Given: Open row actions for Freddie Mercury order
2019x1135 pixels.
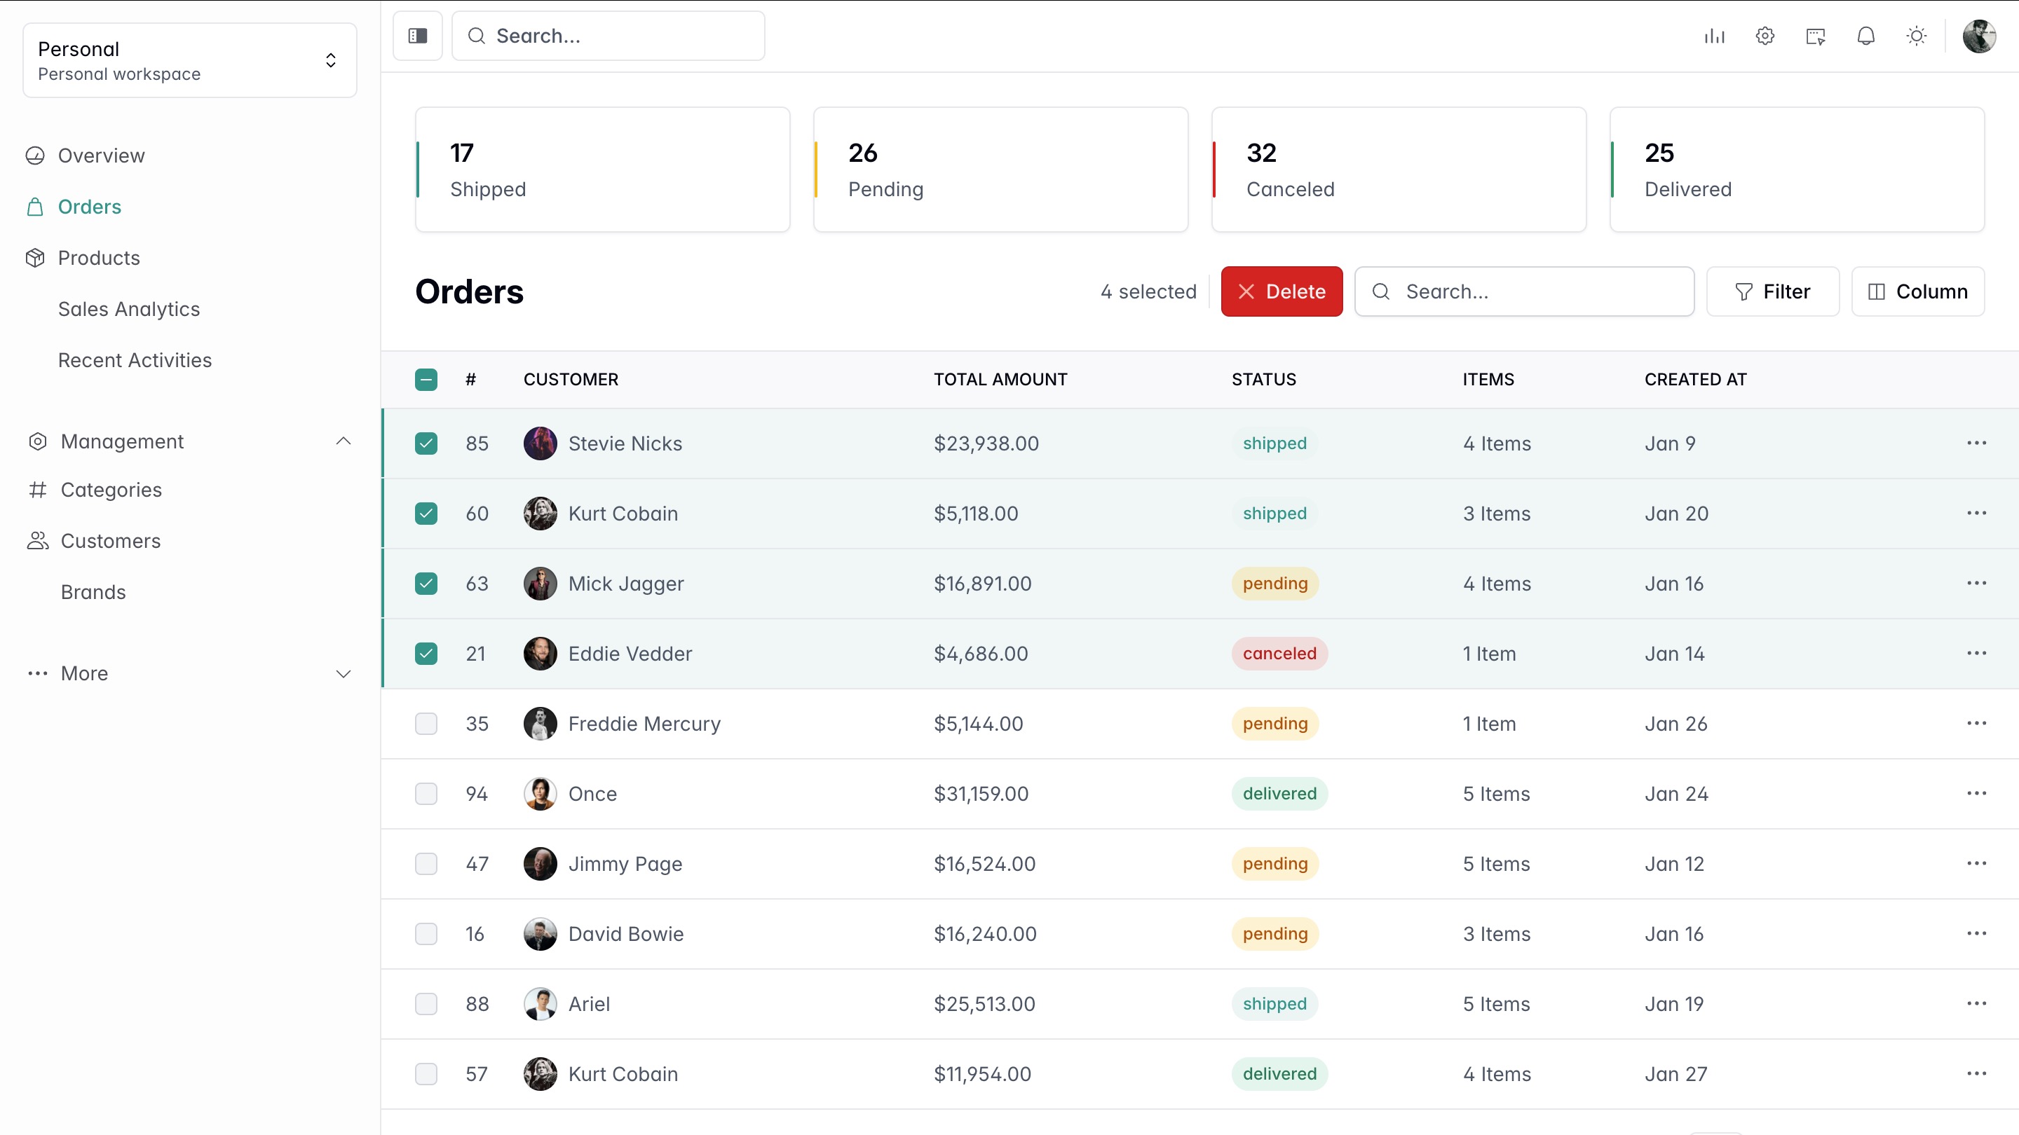Looking at the screenshot, I should [1976, 723].
